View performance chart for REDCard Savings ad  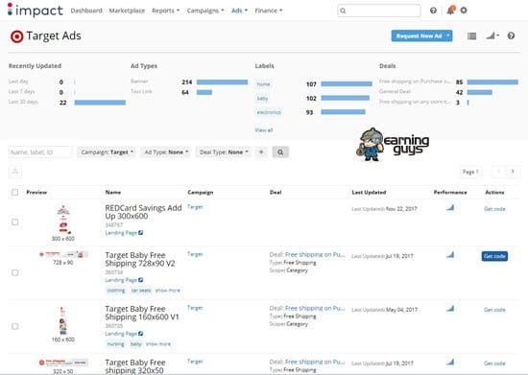pos(450,208)
